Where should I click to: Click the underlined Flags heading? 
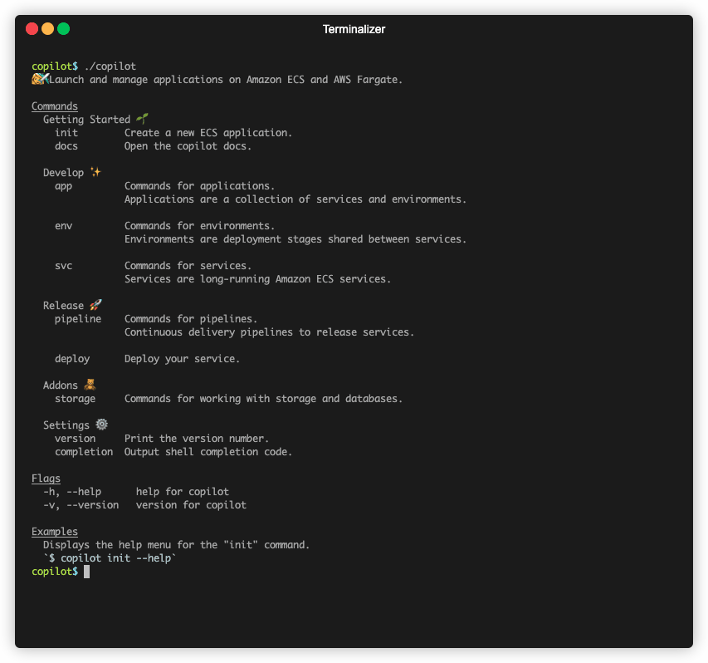[46, 479]
